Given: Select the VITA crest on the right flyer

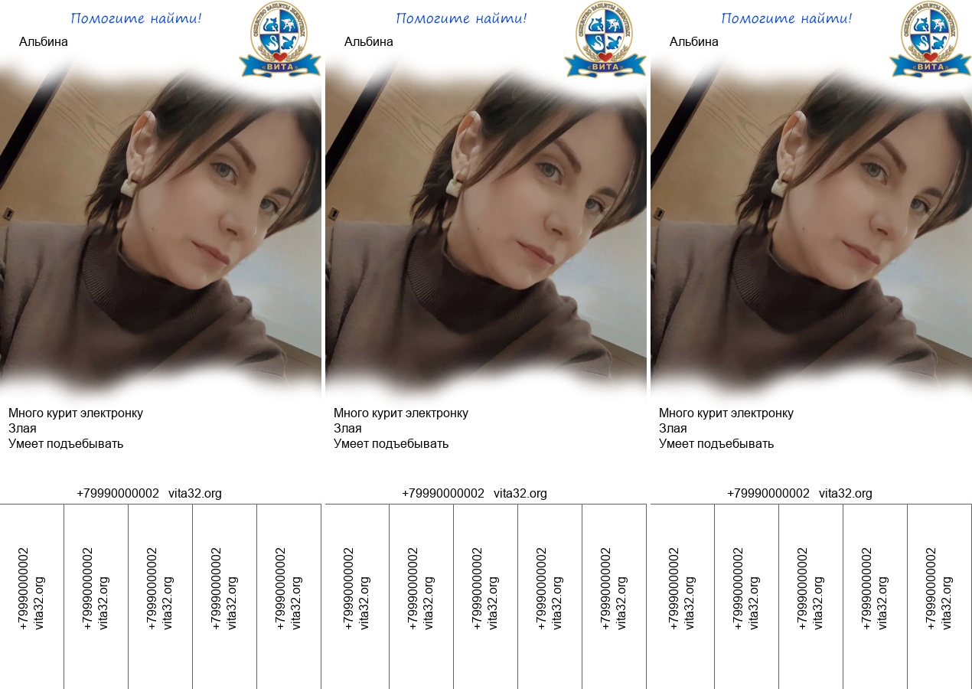Looking at the screenshot, I should pos(930,40).
